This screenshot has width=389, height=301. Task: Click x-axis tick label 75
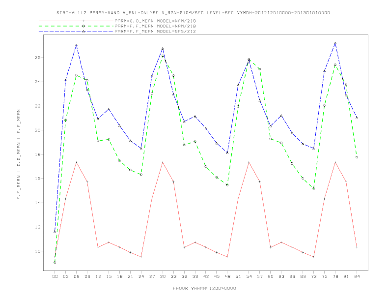[x=325, y=276]
